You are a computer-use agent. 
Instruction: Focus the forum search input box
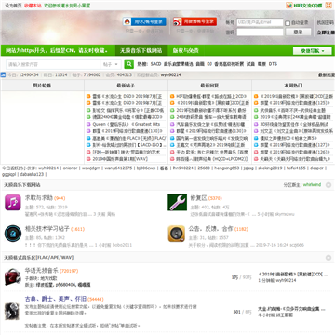53,64
